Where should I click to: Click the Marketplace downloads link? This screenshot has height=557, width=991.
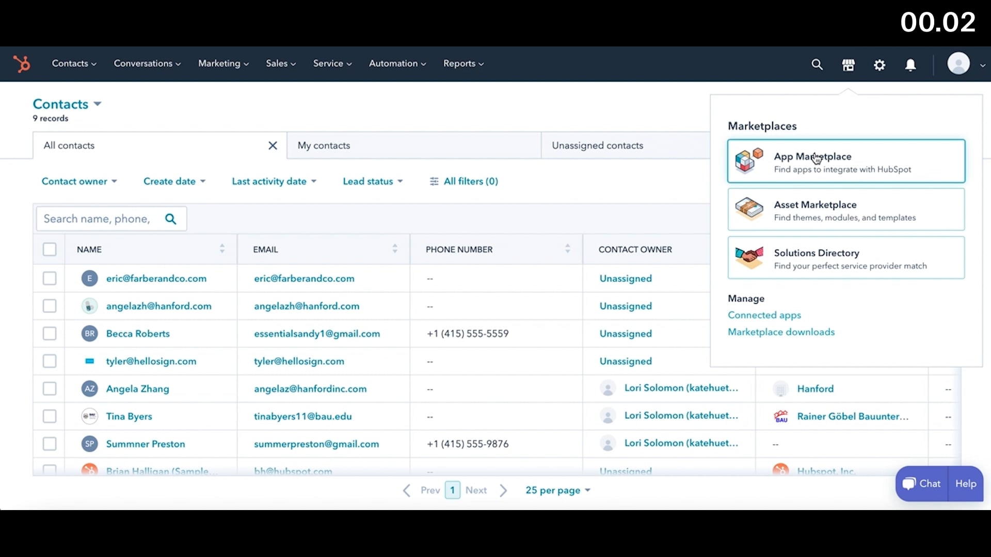[x=781, y=332]
